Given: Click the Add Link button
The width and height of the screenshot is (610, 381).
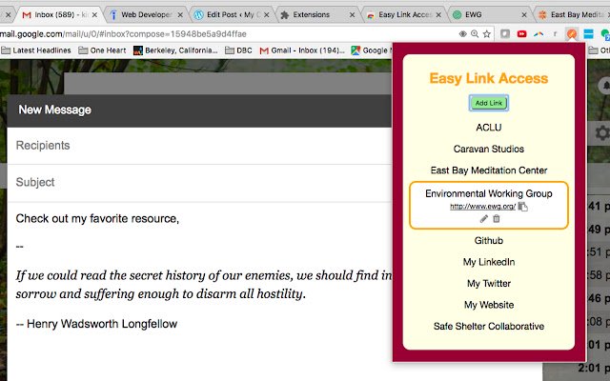Looking at the screenshot, I should point(489,103).
